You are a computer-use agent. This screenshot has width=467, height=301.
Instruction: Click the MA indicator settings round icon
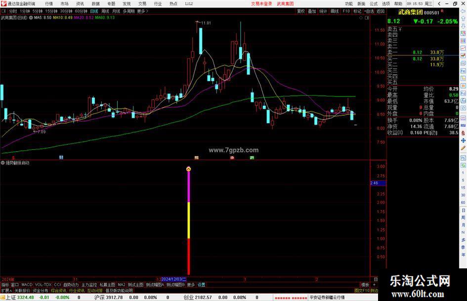31,18
